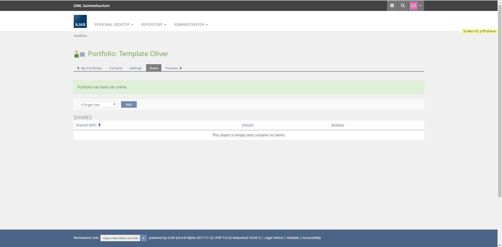The width and height of the screenshot is (502, 247).
Task: Click the search magnifier icon
Action: [403, 5]
